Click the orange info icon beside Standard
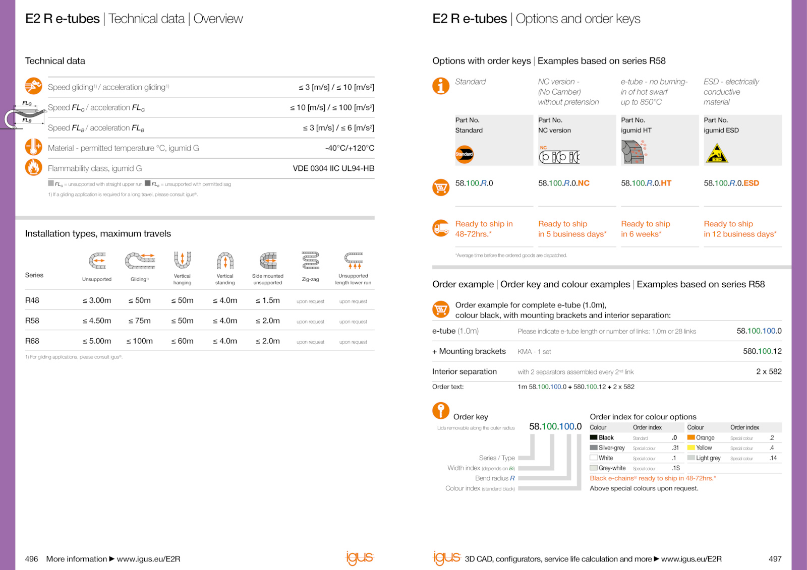 coord(441,86)
